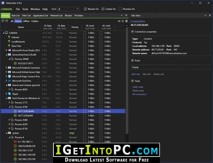Click the swap arrows icon beside refresh
Screen dimensions: 213x163
[x=119, y=21]
